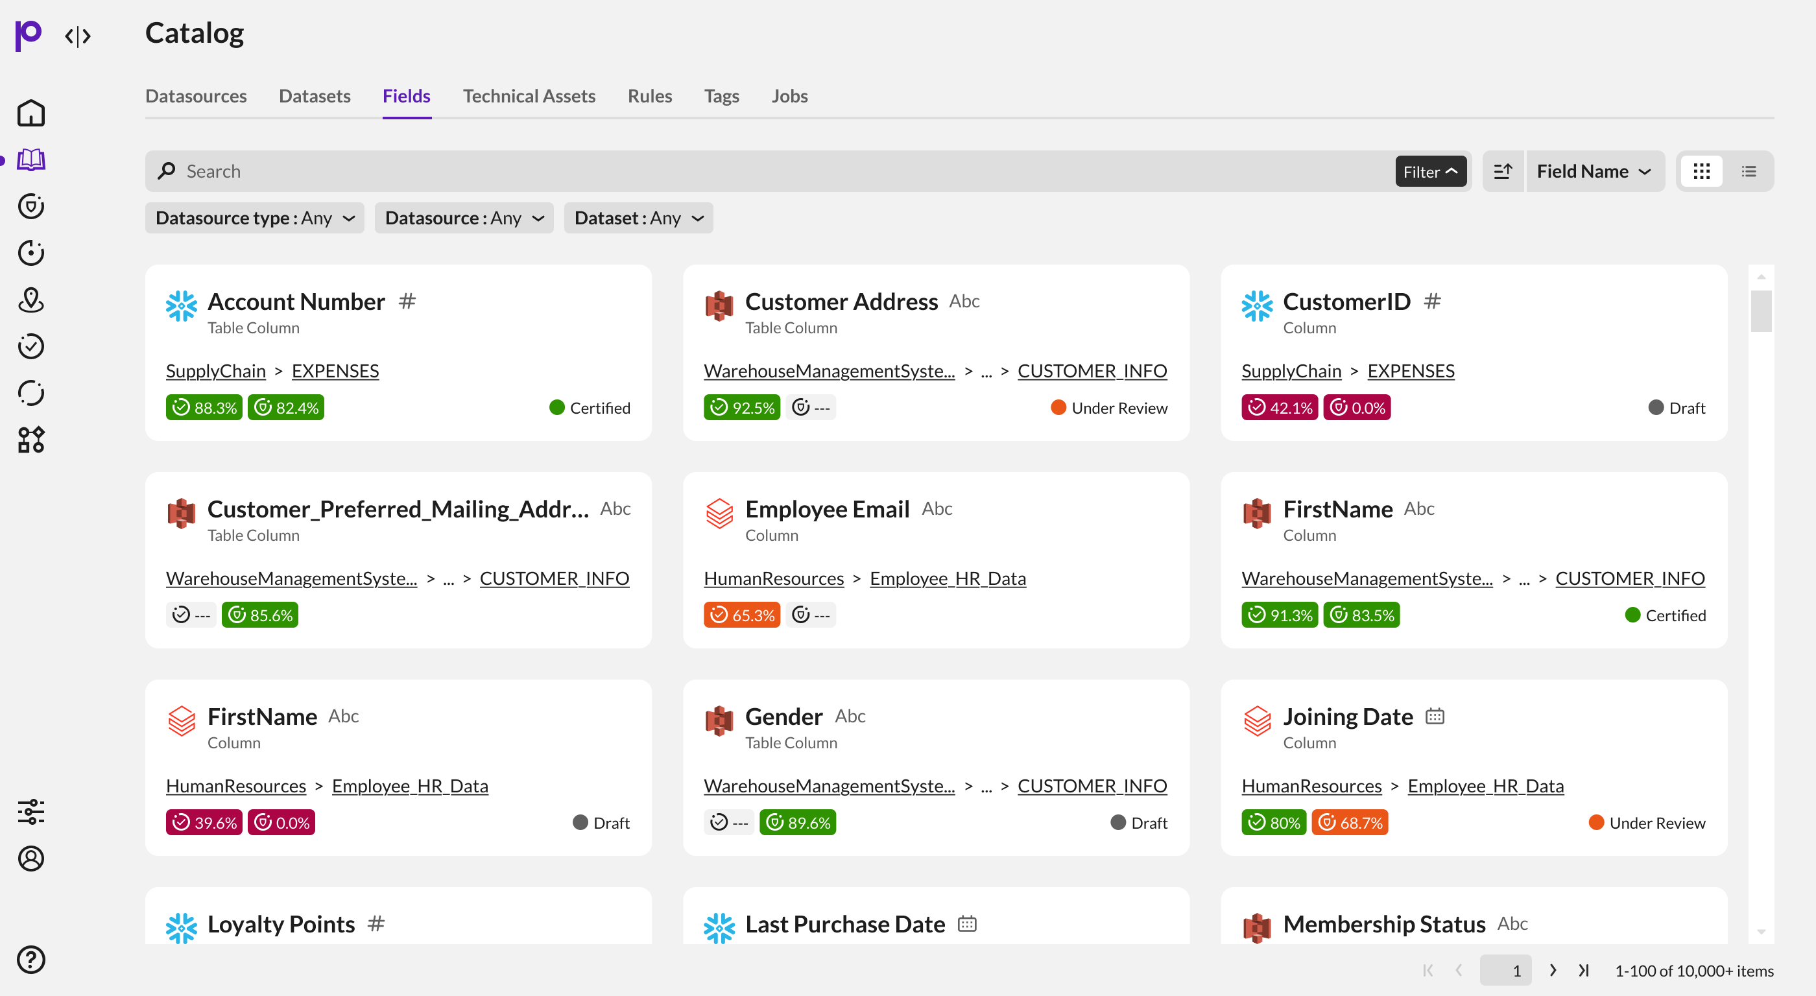Click the search magnifier icon
This screenshot has width=1816, height=996.
tap(167, 171)
